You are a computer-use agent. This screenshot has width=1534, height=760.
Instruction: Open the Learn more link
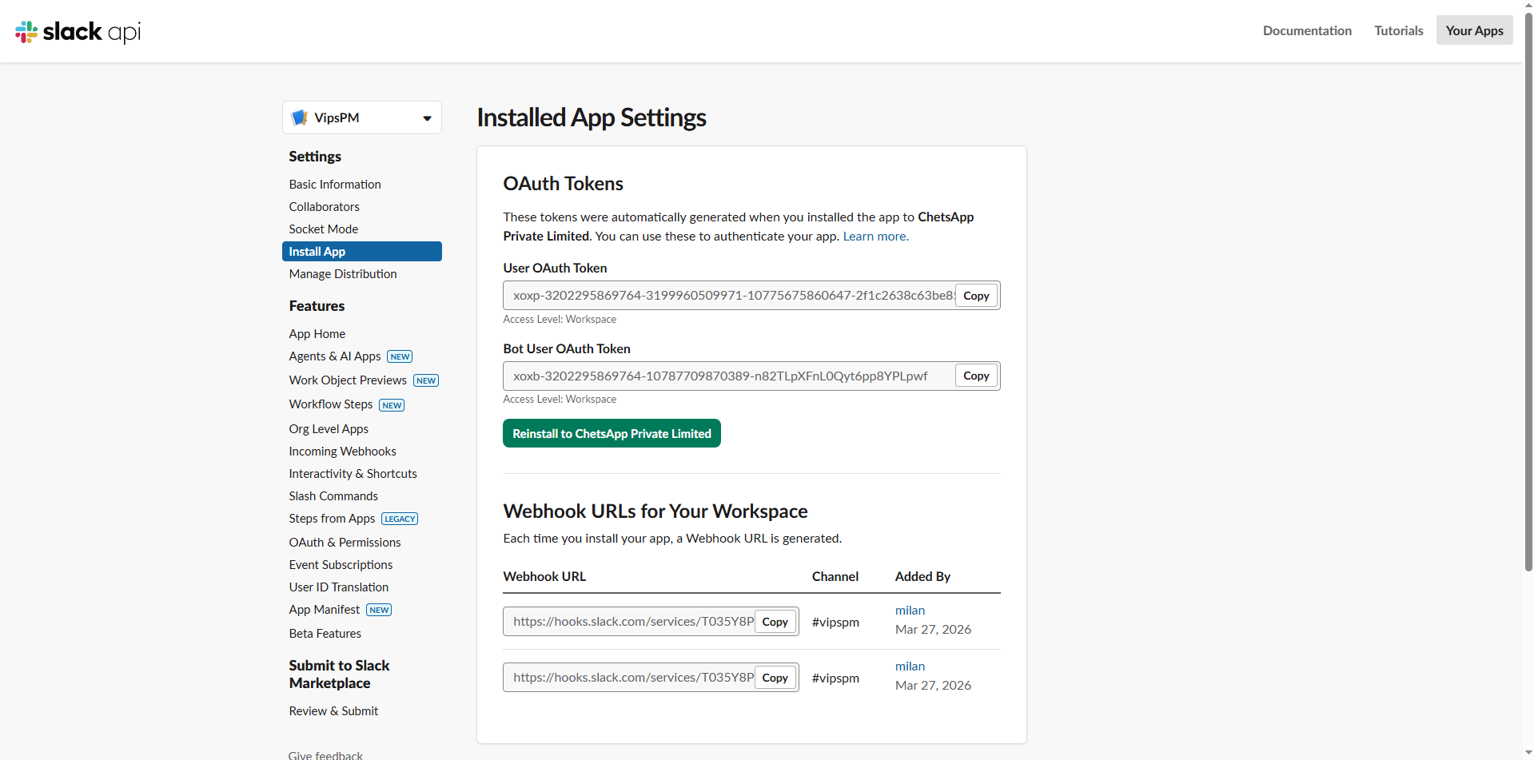pyautogui.click(x=875, y=237)
